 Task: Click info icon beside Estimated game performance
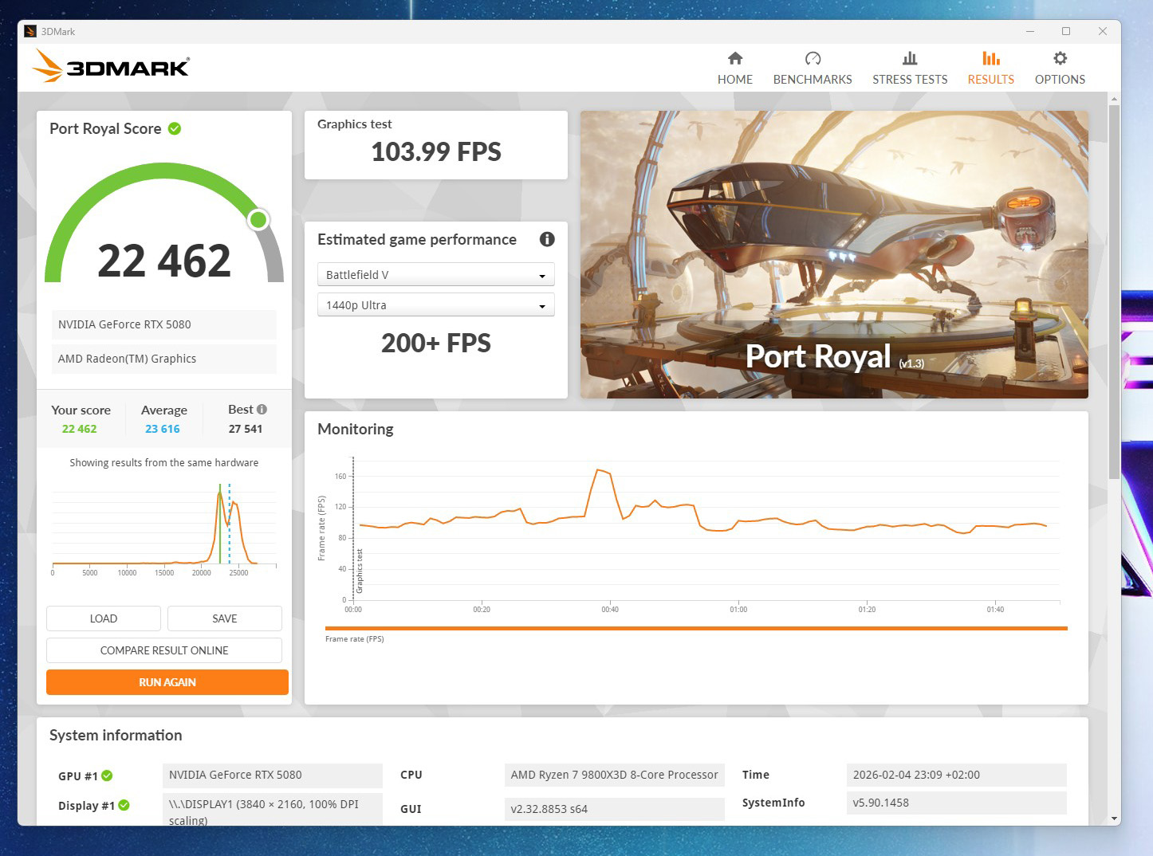tap(547, 239)
